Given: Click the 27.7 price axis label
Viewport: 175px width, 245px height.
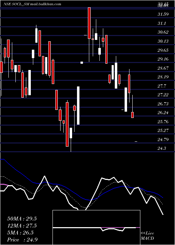Looking at the screenshot, I should (162, 86).
